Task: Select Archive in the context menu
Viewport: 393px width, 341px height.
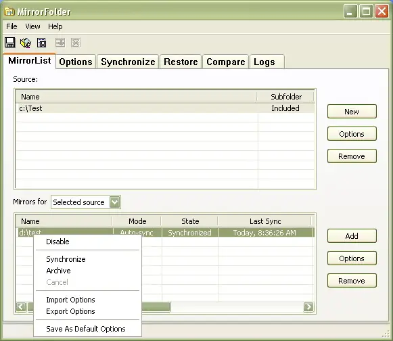Action: click(x=87, y=271)
